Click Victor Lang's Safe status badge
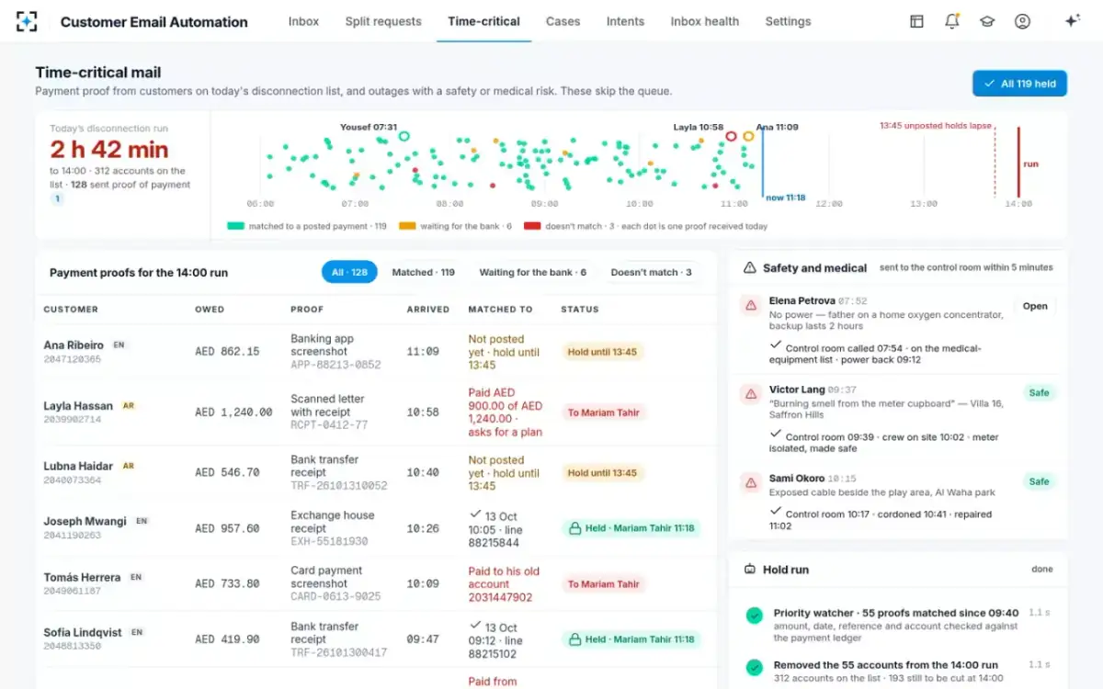Screen dimensions: 1103x689 pyautogui.click(x=1039, y=392)
